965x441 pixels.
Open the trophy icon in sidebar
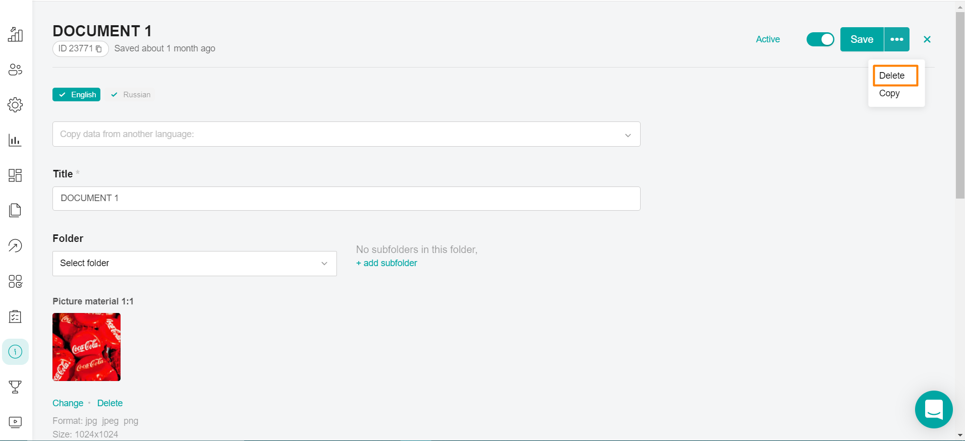[x=15, y=387]
